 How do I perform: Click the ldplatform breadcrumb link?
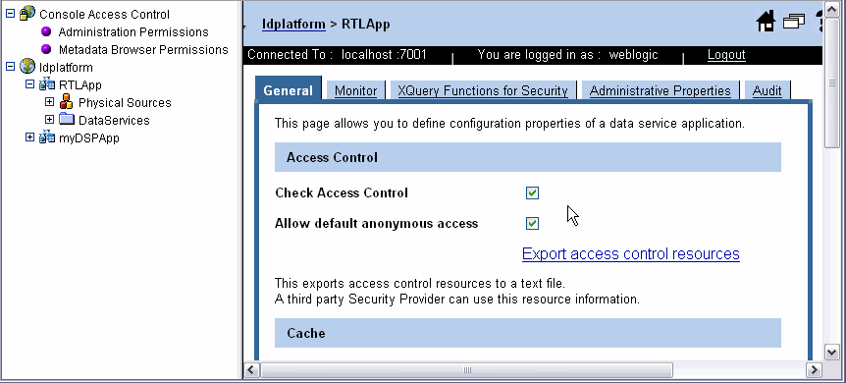(293, 24)
